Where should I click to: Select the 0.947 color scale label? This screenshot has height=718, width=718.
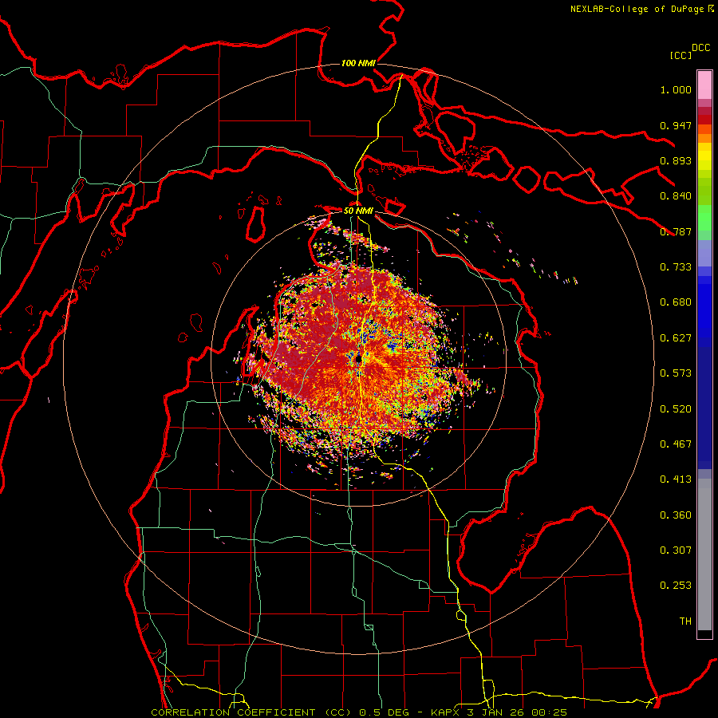click(676, 125)
